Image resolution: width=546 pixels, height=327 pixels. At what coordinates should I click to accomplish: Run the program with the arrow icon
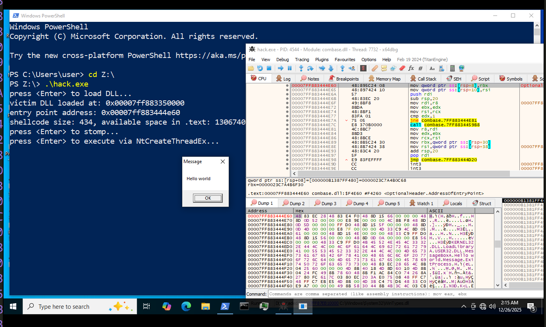click(280, 68)
